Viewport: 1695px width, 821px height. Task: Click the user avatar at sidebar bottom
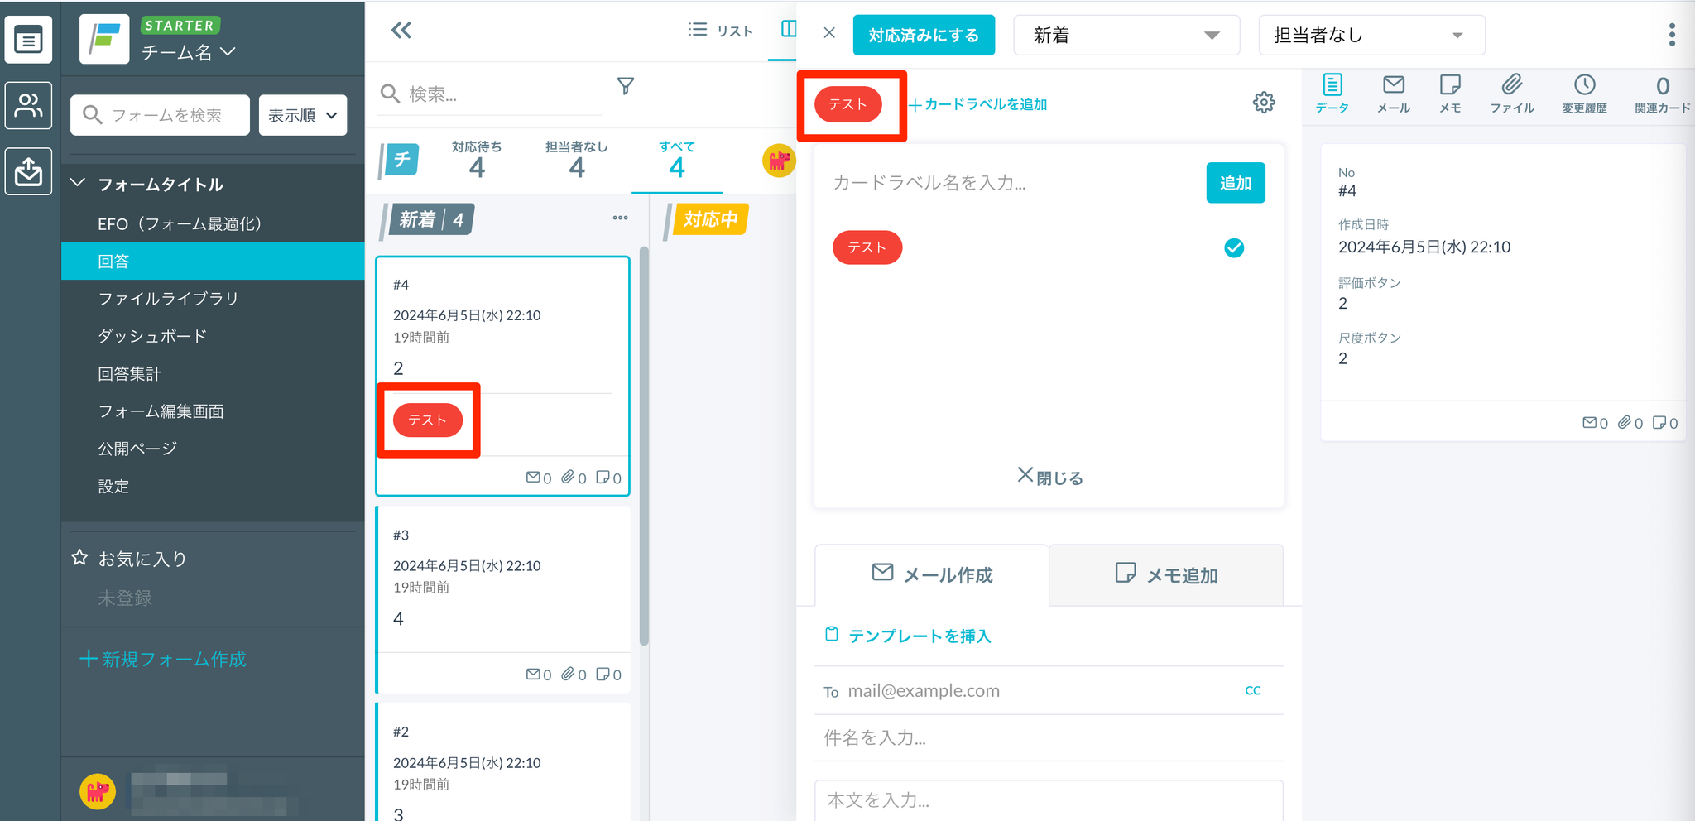point(97,791)
